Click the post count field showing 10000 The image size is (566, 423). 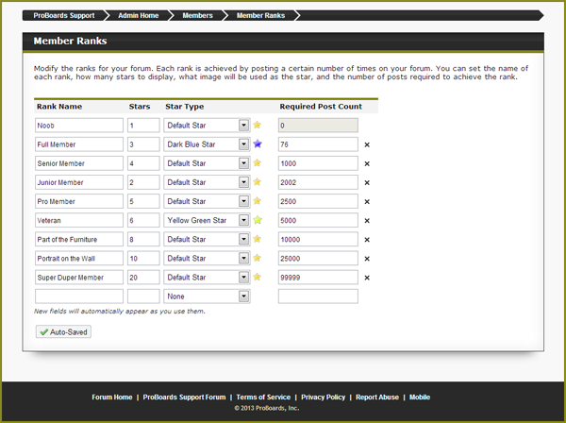click(318, 239)
